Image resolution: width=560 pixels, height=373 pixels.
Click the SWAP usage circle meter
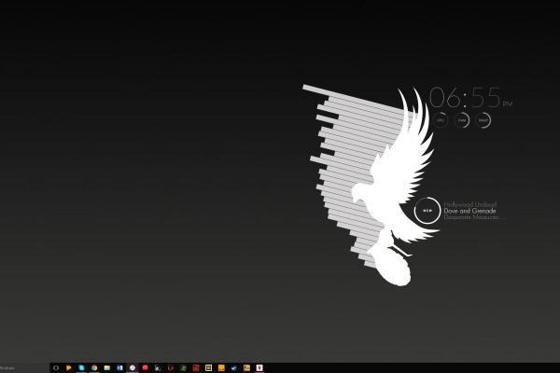click(x=483, y=120)
